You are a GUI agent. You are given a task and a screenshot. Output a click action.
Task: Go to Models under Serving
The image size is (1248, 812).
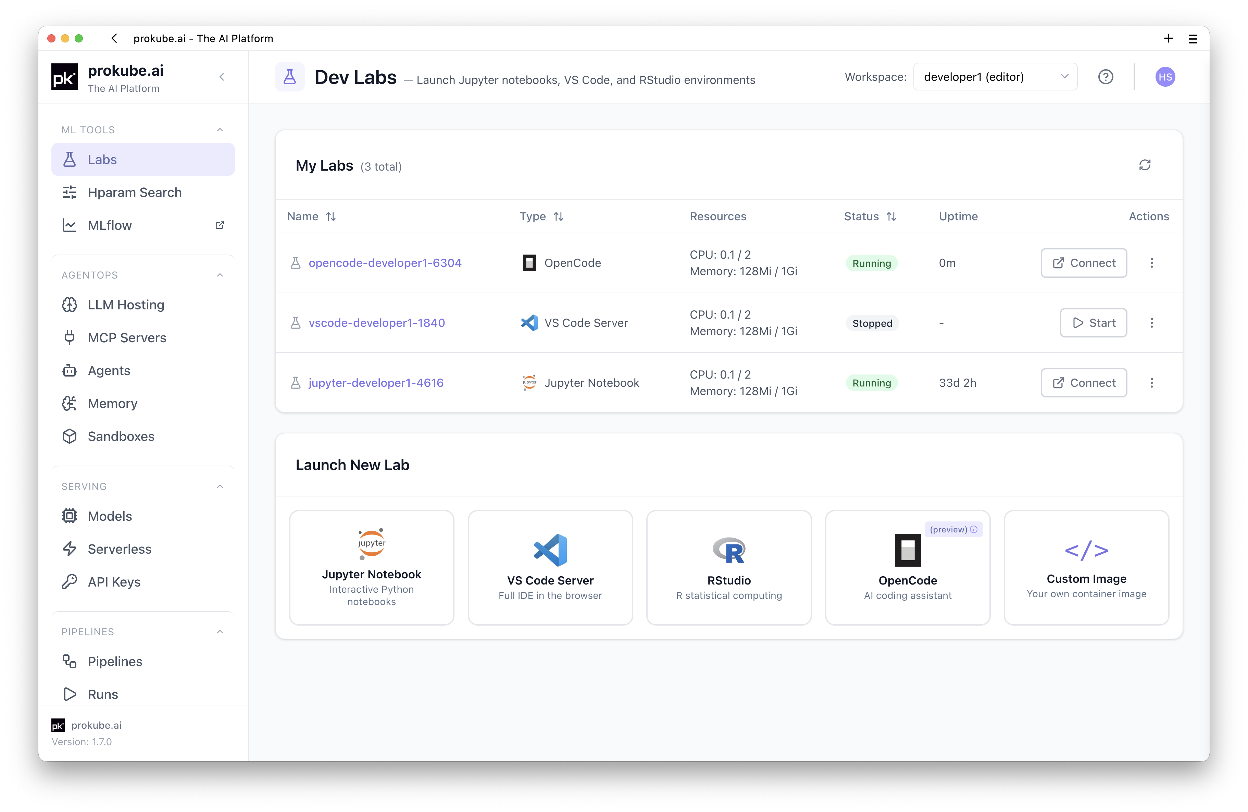[x=142, y=516]
